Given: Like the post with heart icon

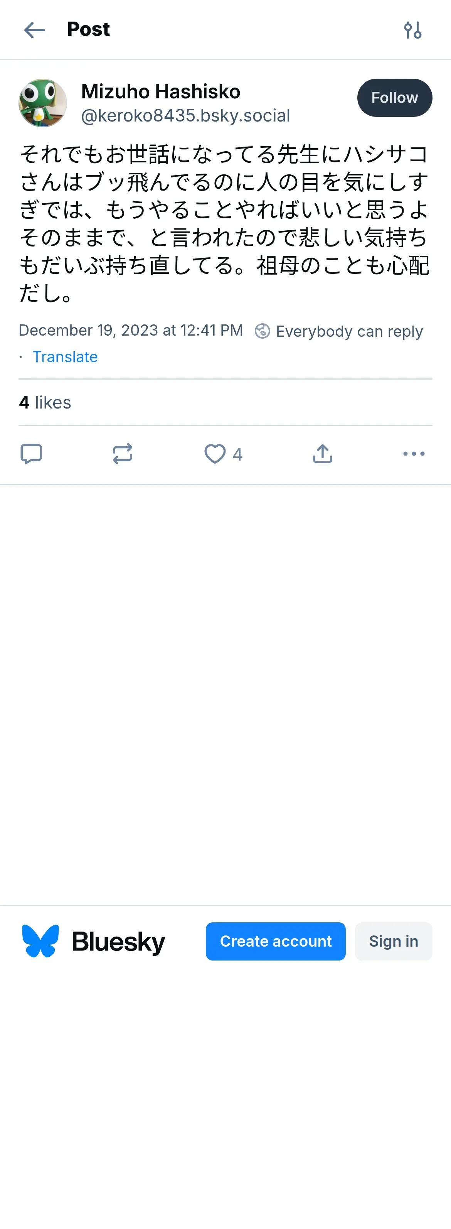Looking at the screenshot, I should point(215,454).
